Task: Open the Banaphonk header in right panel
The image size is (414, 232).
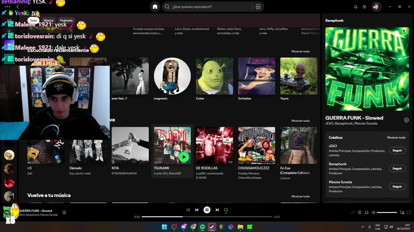Action: click(334, 21)
